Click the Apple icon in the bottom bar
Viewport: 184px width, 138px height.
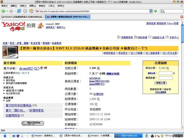tap(5, 136)
